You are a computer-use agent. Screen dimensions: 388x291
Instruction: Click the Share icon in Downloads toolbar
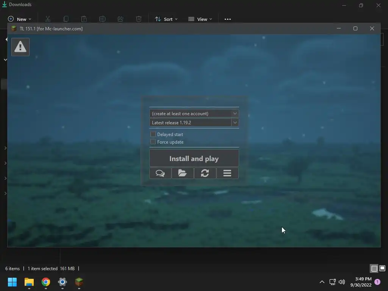pos(120,19)
